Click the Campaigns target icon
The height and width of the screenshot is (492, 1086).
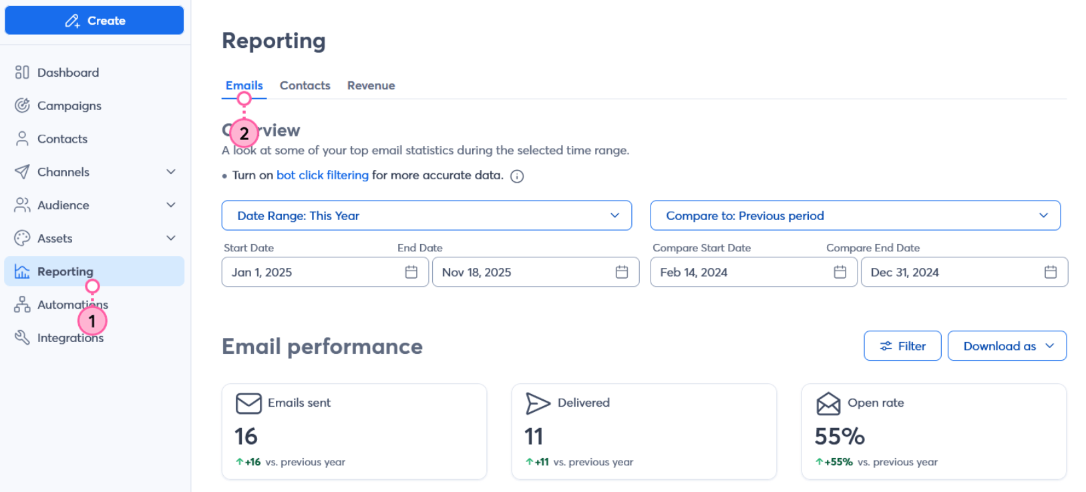pos(22,105)
